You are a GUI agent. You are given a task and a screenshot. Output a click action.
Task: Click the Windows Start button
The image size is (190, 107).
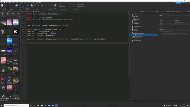(2, 106)
